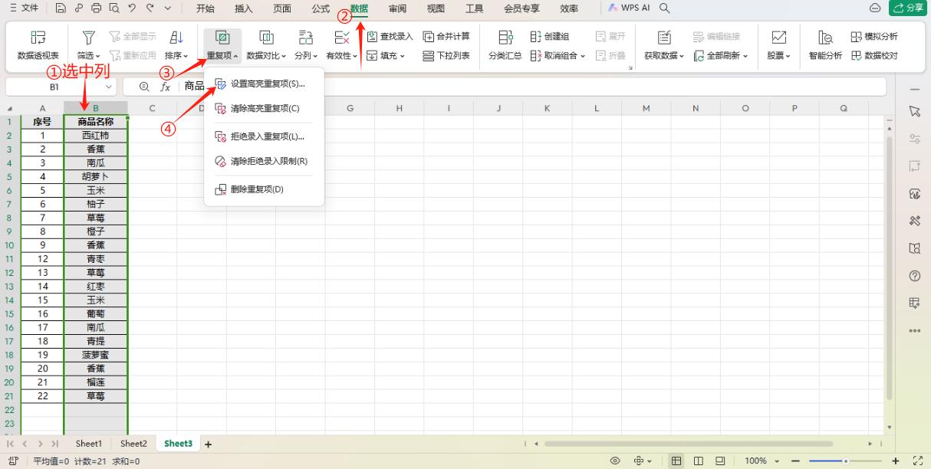Open the 智能分析 smart analysis tool
This screenshot has width=931, height=469.
825,46
